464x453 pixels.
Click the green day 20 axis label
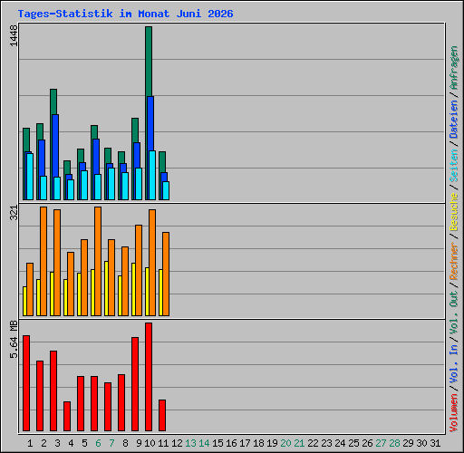pos(285,443)
